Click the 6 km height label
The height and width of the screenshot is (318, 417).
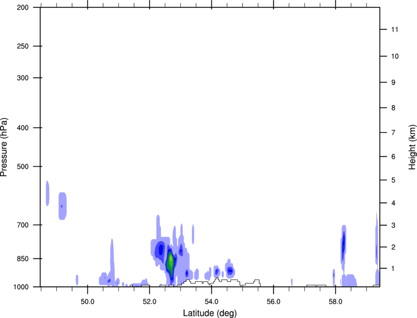click(x=393, y=157)
